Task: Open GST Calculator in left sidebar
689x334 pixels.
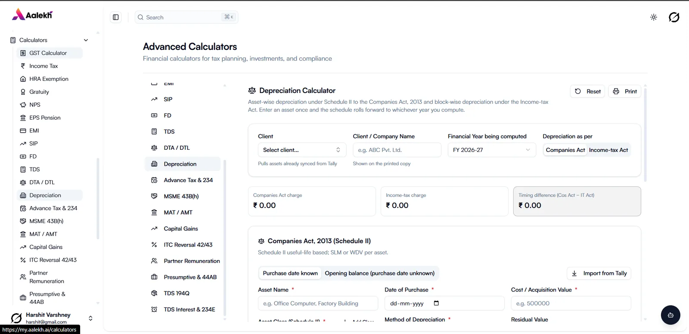Action: pyautogui.click(x=50, y=53)
